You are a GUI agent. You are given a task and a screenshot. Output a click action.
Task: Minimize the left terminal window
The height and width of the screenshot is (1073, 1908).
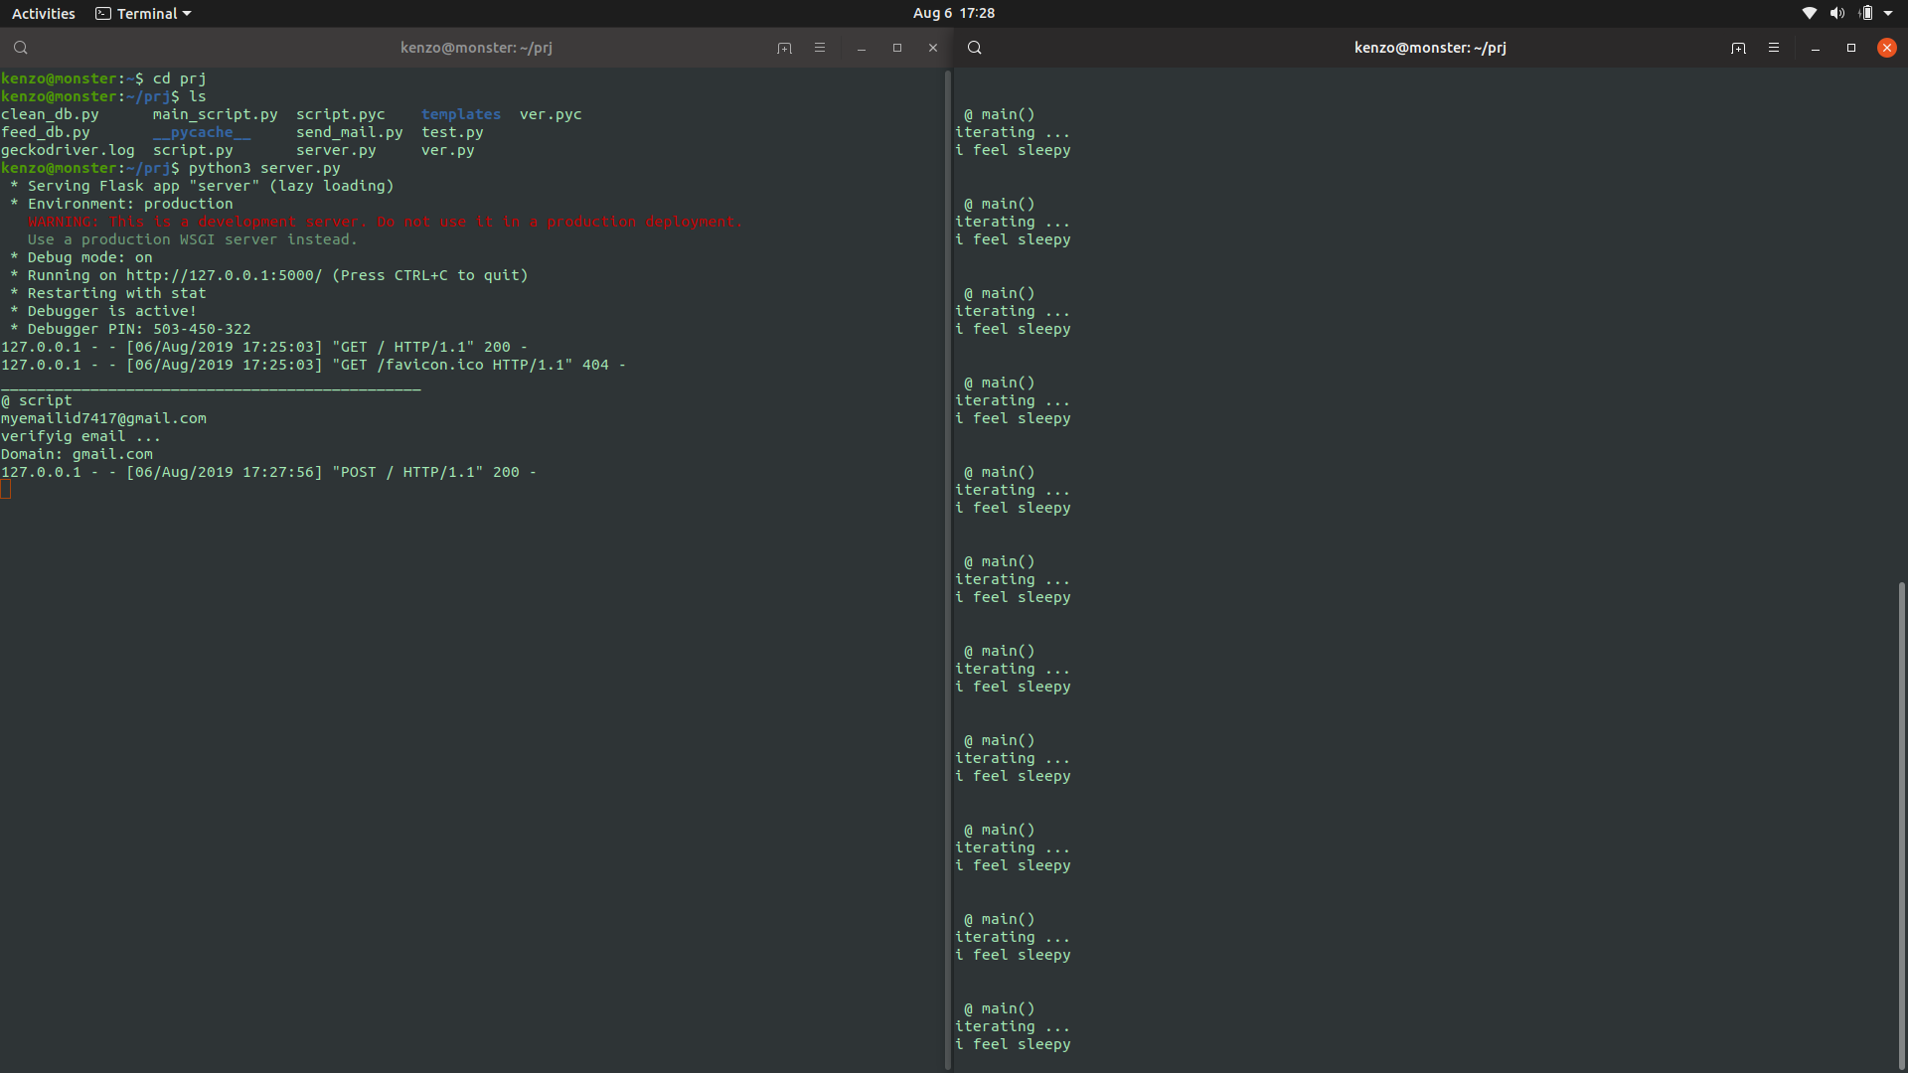862,48
